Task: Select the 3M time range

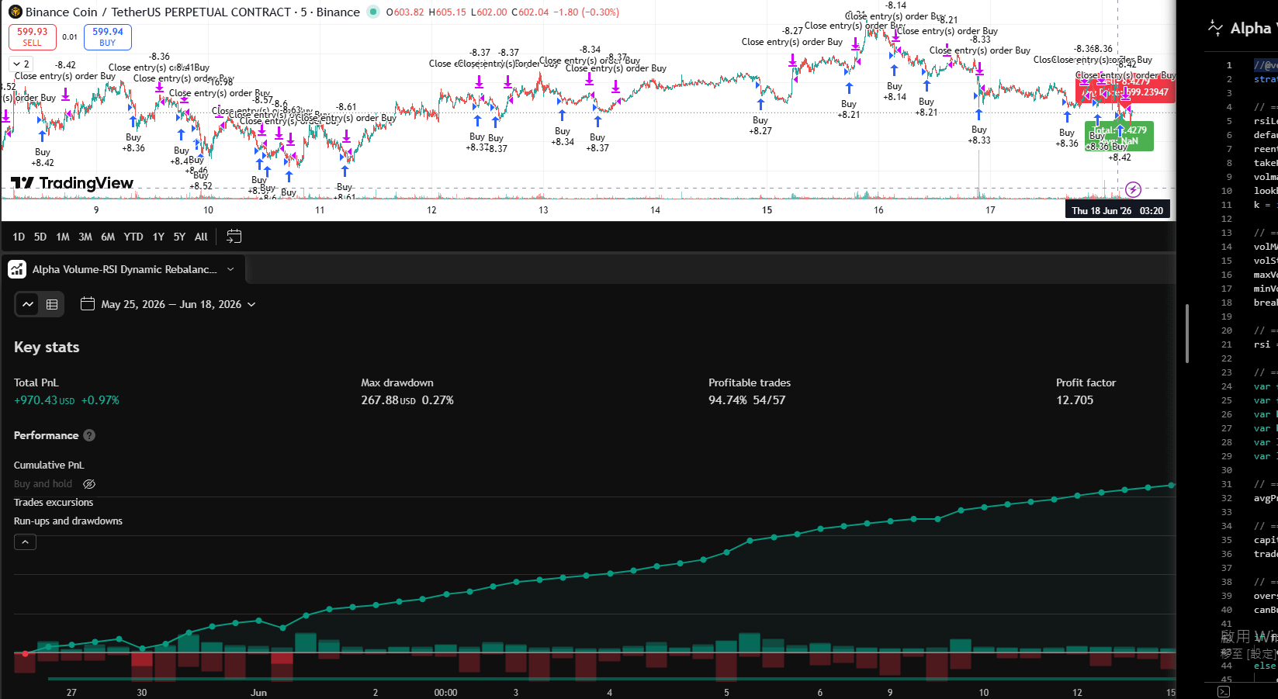Action: [85, 237]
